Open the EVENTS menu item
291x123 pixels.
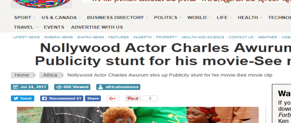54,27
